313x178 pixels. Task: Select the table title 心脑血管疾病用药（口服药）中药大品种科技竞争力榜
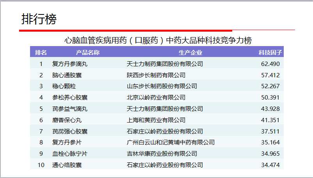158,40
